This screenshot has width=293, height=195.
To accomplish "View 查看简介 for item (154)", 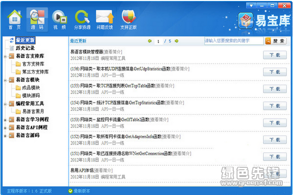I will click(x=175, y=103).
